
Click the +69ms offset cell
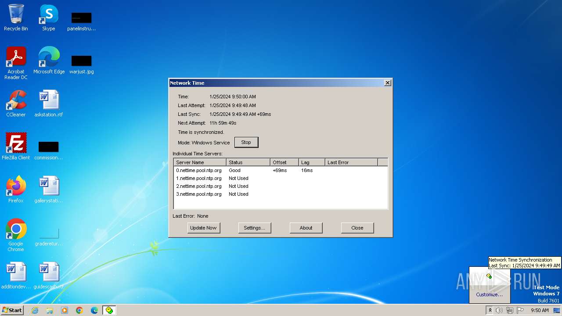point(280,170)
